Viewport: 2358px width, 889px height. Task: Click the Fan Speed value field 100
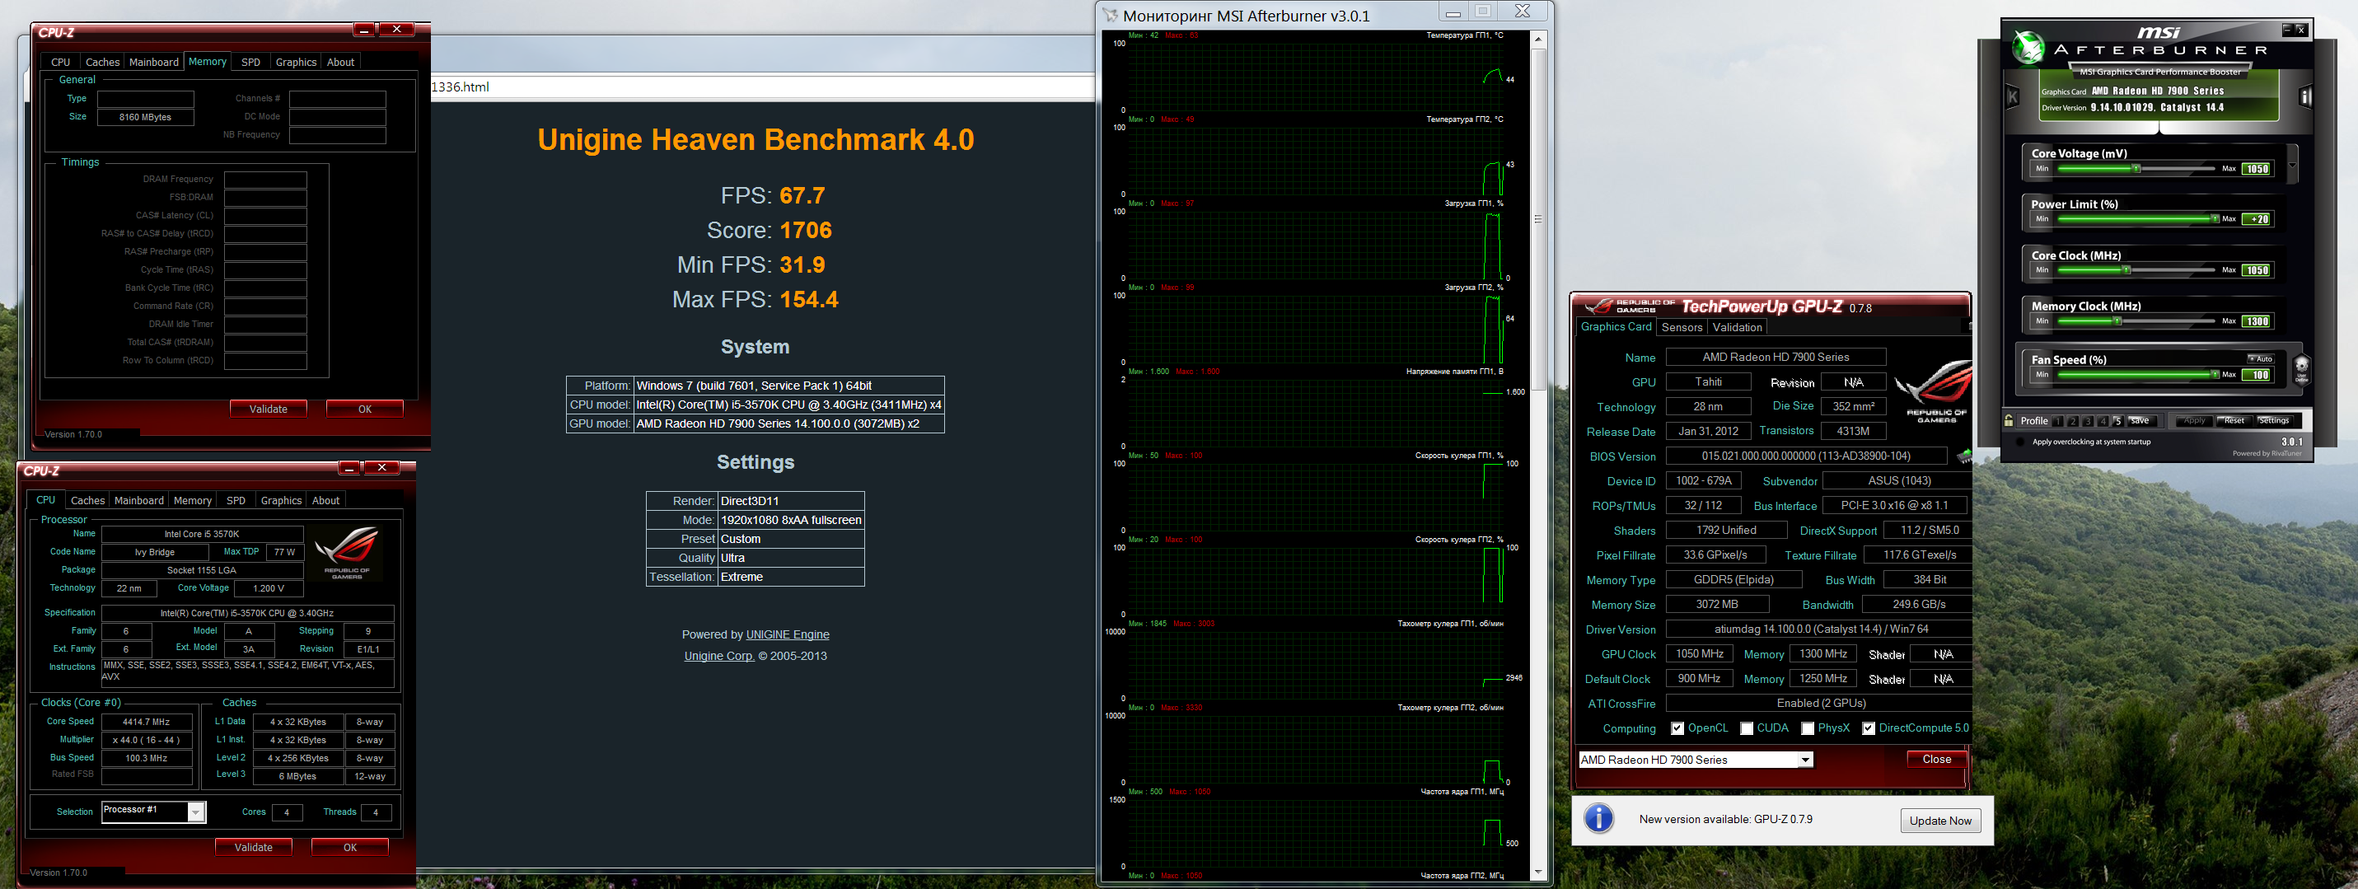pos(2257,376)
